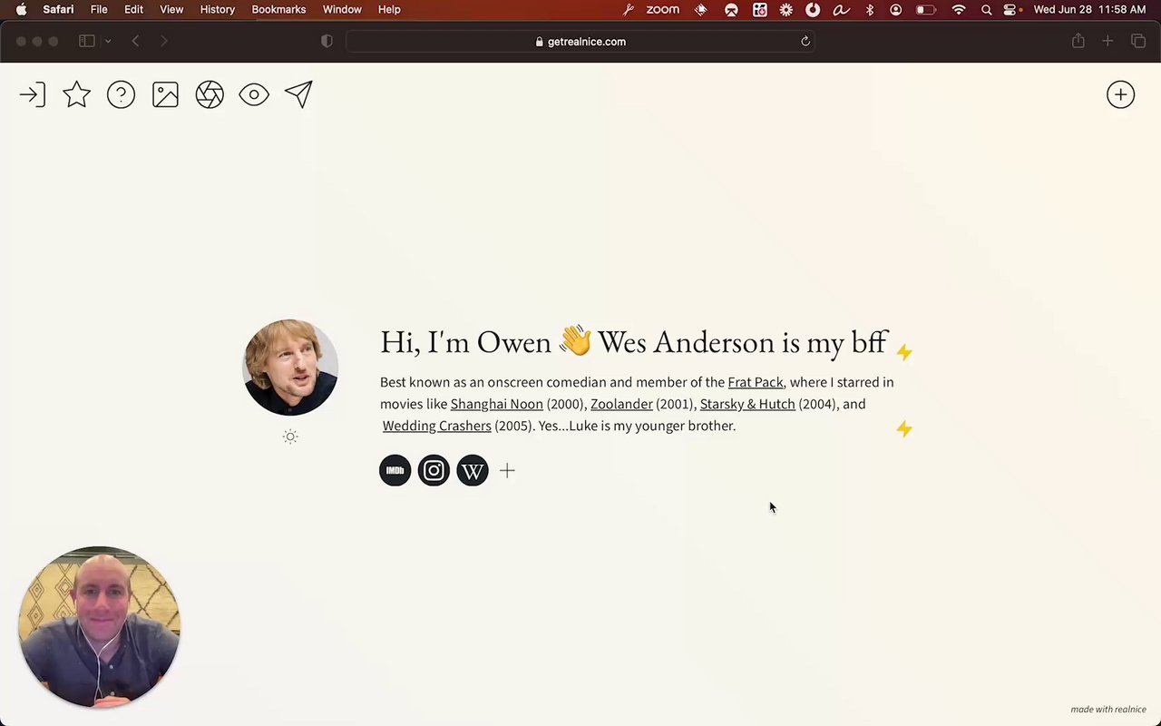
Task: Open the Wedding Crashers link
Action: click(x=436, y=426)
